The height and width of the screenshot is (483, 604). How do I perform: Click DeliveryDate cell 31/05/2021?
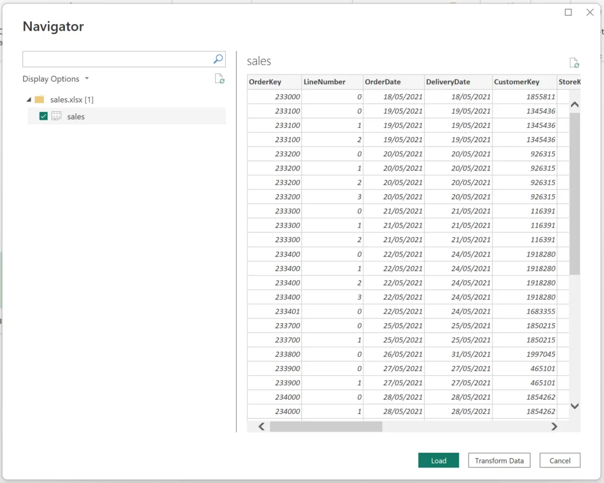pyautogui.click(x=458, y=354)
